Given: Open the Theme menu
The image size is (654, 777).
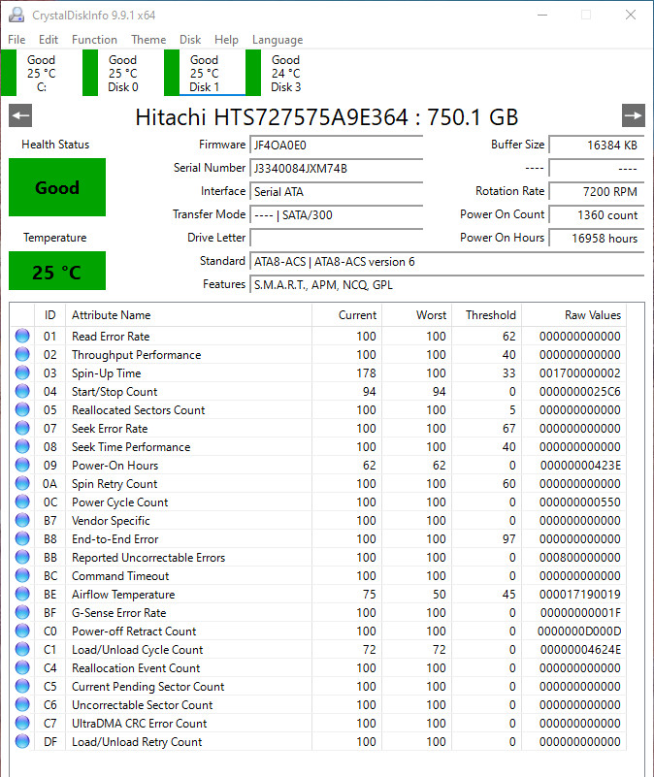Looking at the screenshot, I should coord(148,40).
